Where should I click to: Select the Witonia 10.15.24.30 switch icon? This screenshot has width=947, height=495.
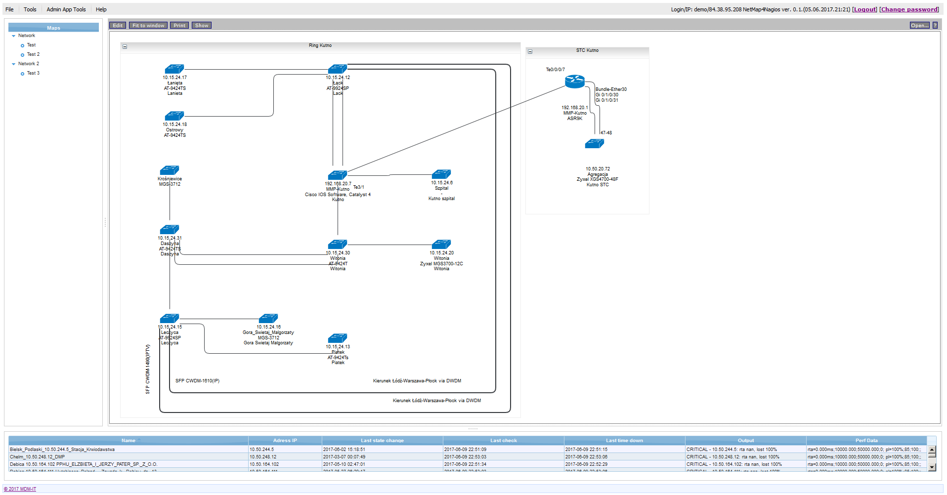[338, 245]
